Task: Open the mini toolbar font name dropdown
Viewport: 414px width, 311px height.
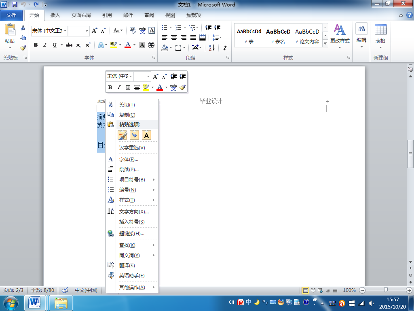Action: [x=131, y=76]
